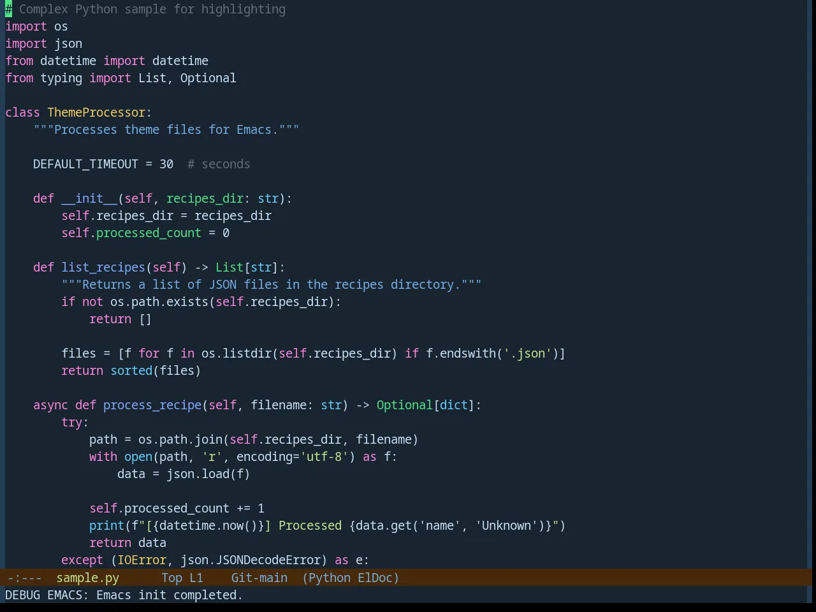This screenshot has height=612, width=816.
Task: Click 'from datetime import datetime' line
Action: click(x=106, y=61)
